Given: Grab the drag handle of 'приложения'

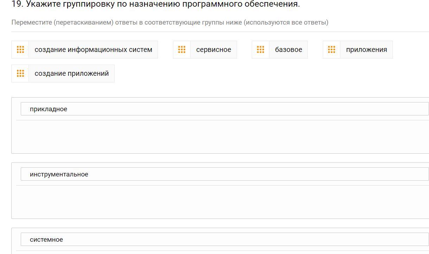Looking at the screenshot, I should (x=332, y=49).
